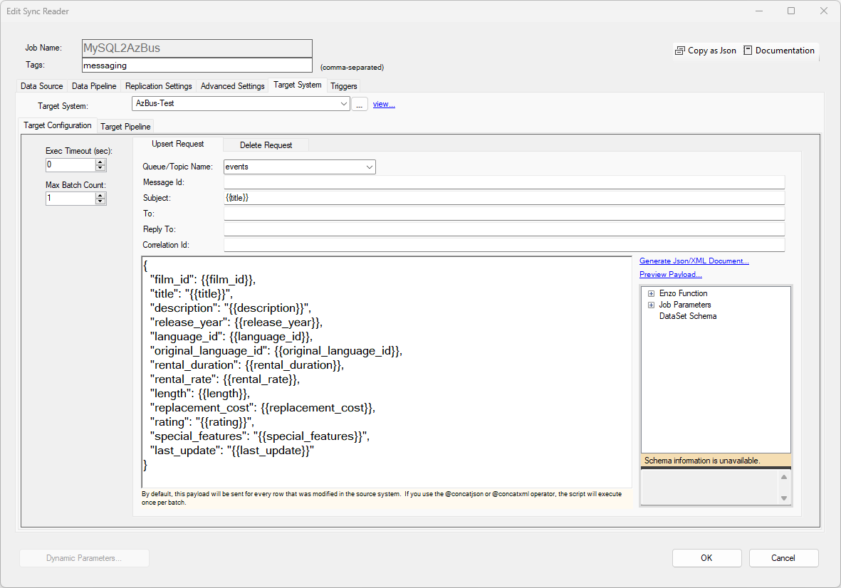This screenshot has width=841, height=588.
Task: Click the "original_language_id" line in payload
Action: 276,351
